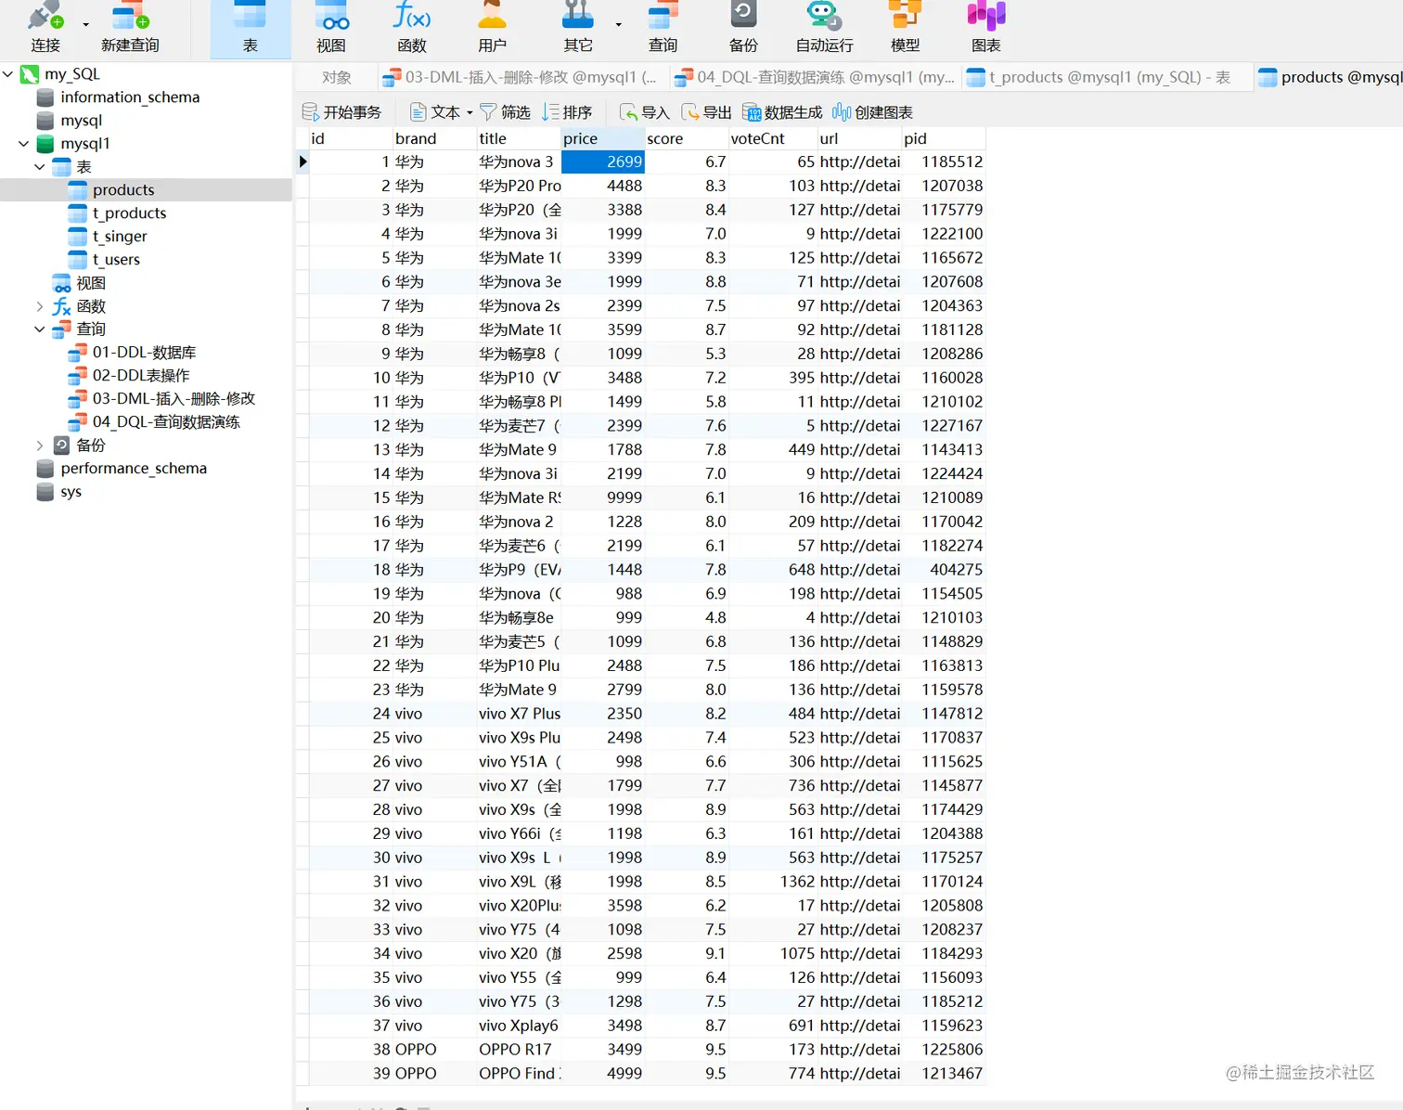The height and width of the screenshot is (1110, 1403).
Task: Expand the 函数 functions folder
Action: (39, 306)
